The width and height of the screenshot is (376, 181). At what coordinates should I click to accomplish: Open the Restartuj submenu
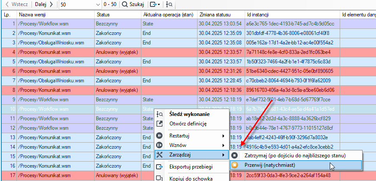pos(191,136)
